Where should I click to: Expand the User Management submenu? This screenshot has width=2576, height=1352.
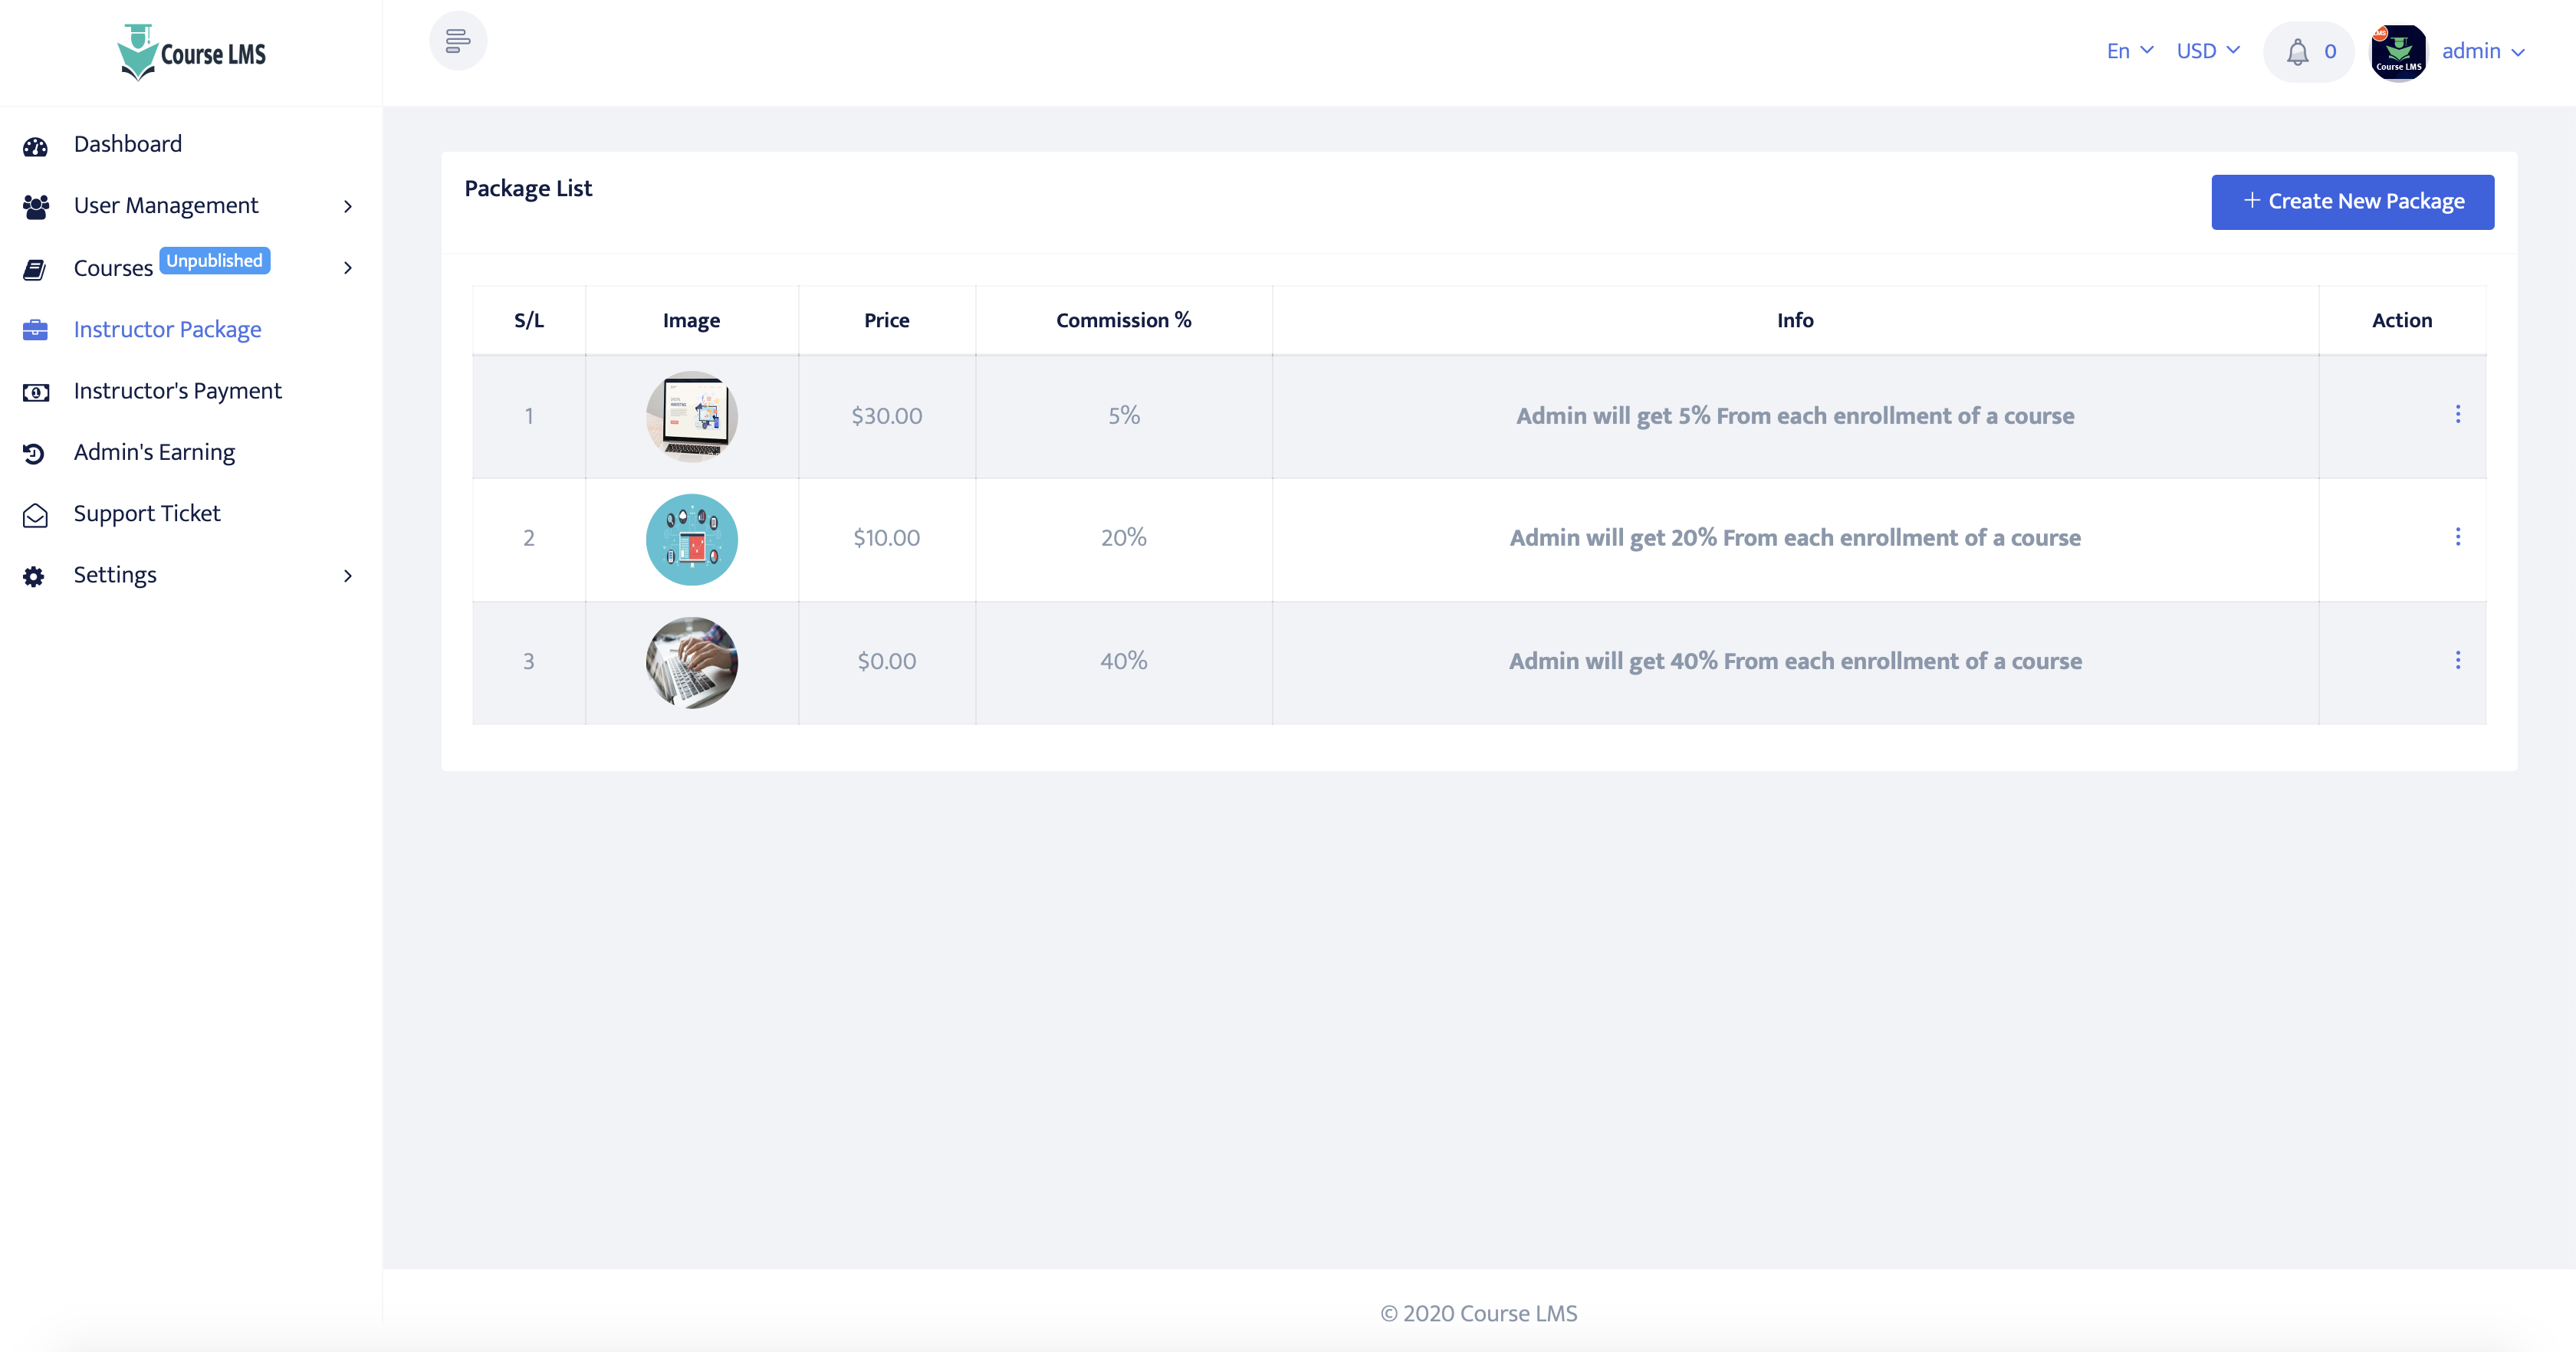tap(347, 206)
